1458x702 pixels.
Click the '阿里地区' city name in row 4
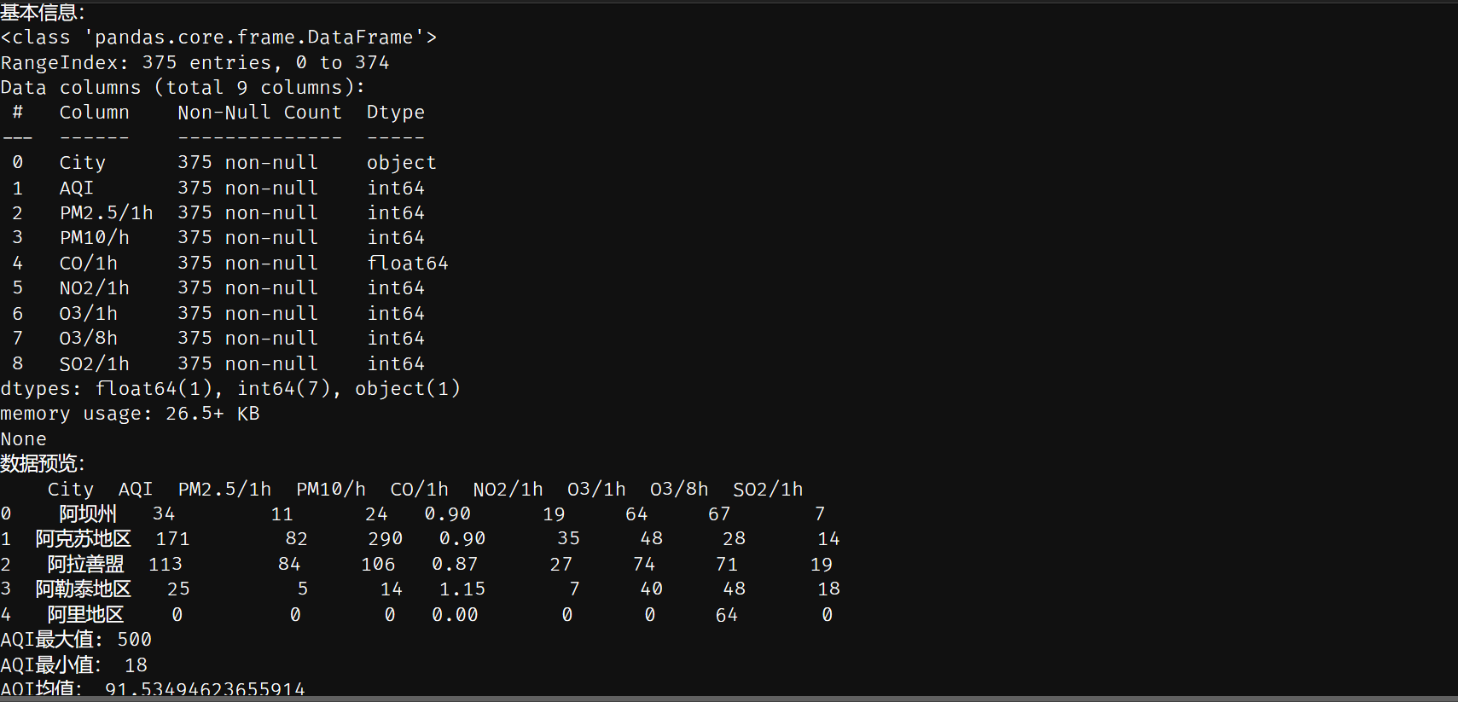click(x=85, y=614)
